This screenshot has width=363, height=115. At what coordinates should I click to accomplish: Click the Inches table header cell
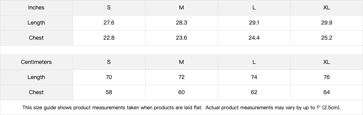coord(36,8)
